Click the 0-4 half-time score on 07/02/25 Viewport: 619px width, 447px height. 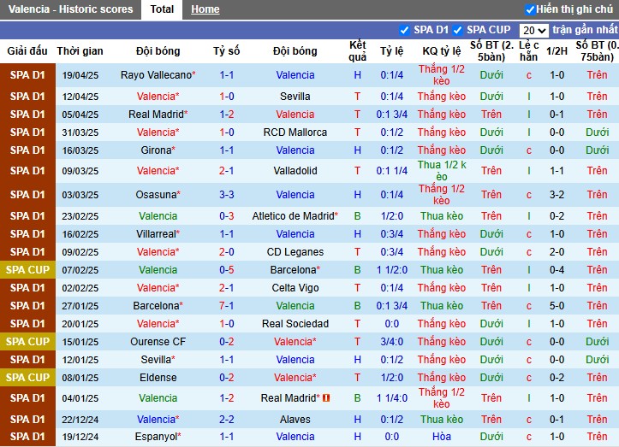[557, 269]
